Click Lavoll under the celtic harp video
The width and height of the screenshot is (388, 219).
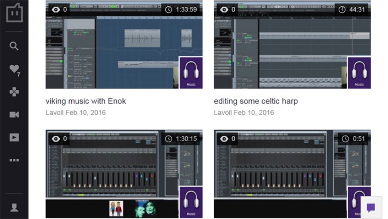[223, 112]
